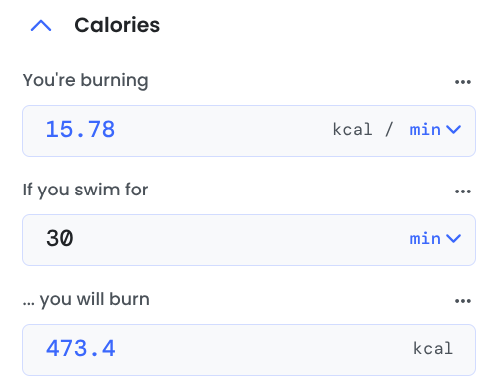
Task: Open three-dot menu for you will burn
Action: click(463, 301)
